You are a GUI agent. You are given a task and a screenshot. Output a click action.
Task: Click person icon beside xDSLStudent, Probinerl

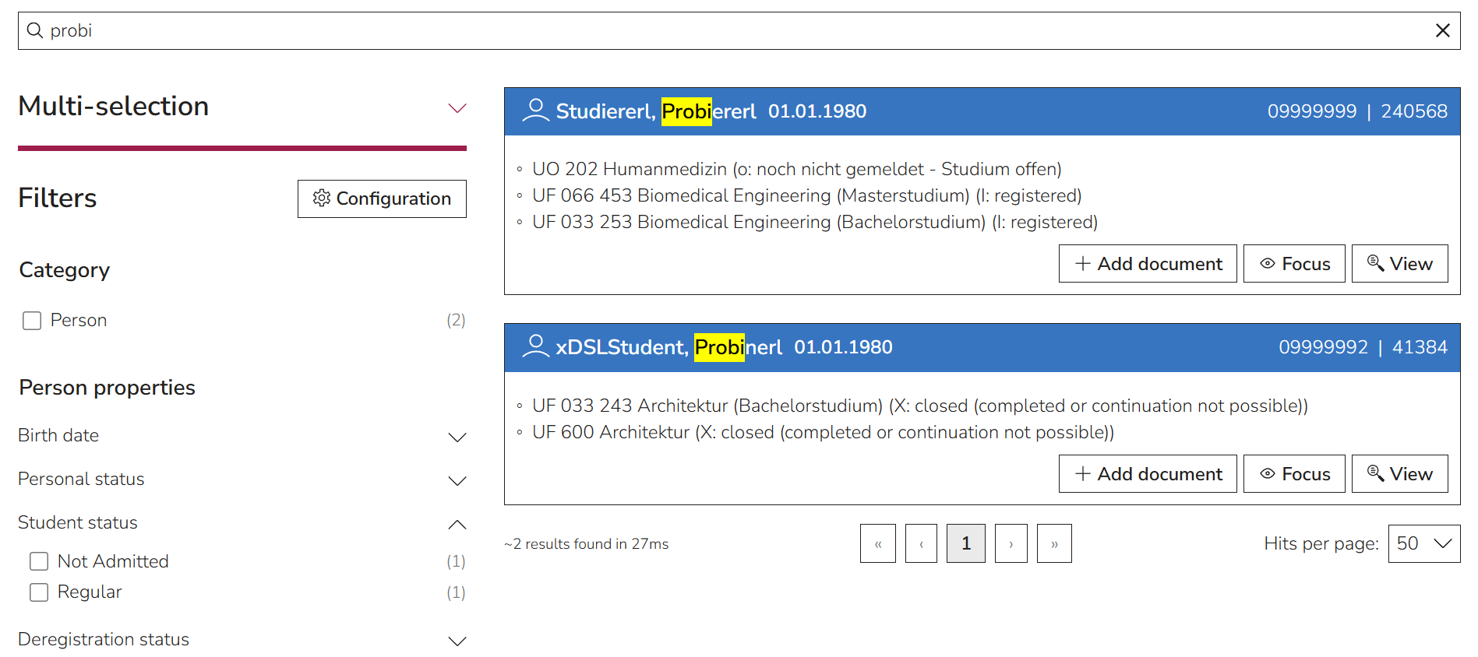[x=535, y=346]
